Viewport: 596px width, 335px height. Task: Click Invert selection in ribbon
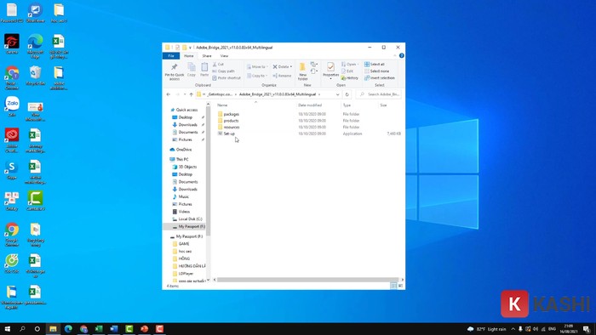[x=380, y=78]
